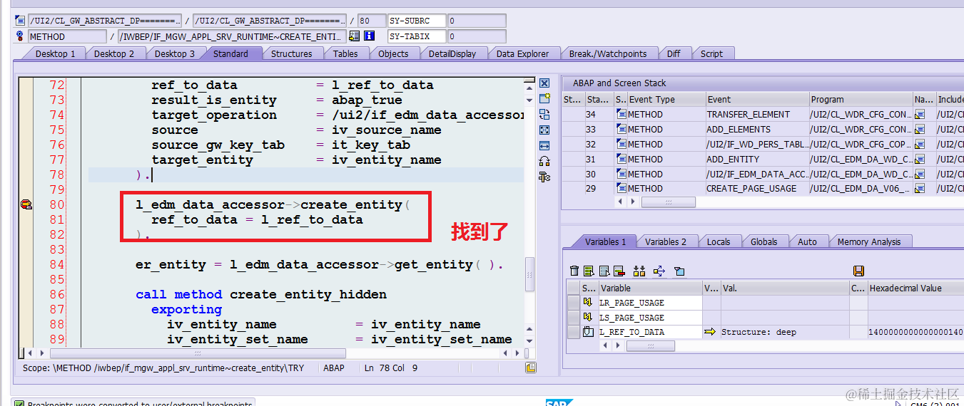The height and width of the screenshot is (406, 964).
Task: Switch to Variables 2 tab
Action: pos(666,241)
